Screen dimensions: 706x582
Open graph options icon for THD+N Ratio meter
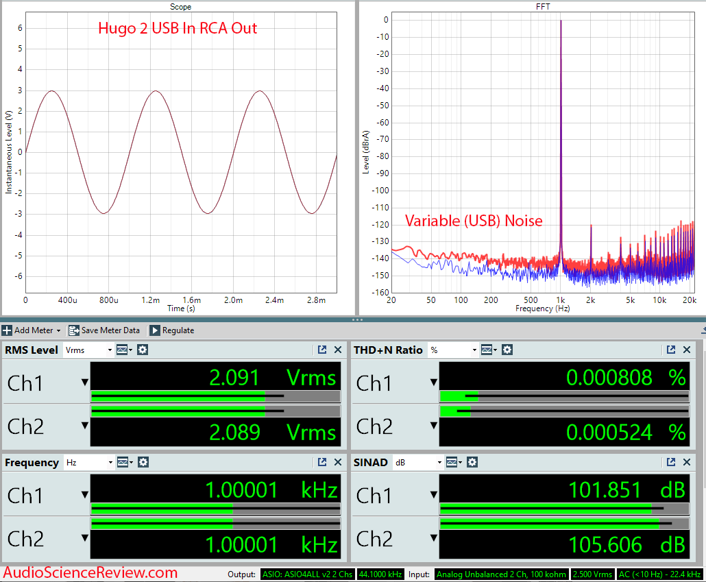[x=489, y=350]
